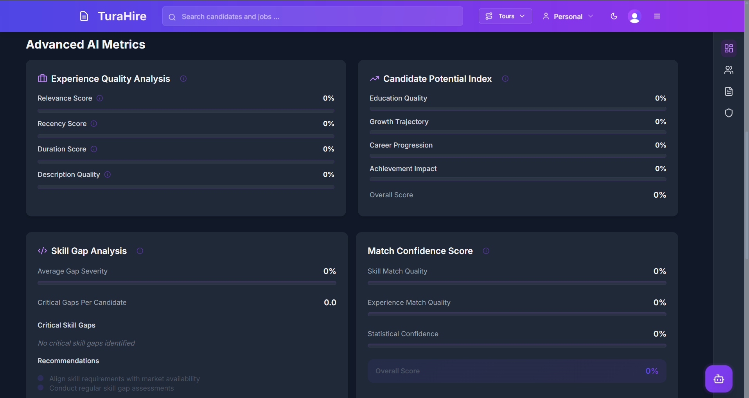This screenshot has height=398, width=749.
Task: Open the hamburger menu icon
Action: [x=657, y=16]
